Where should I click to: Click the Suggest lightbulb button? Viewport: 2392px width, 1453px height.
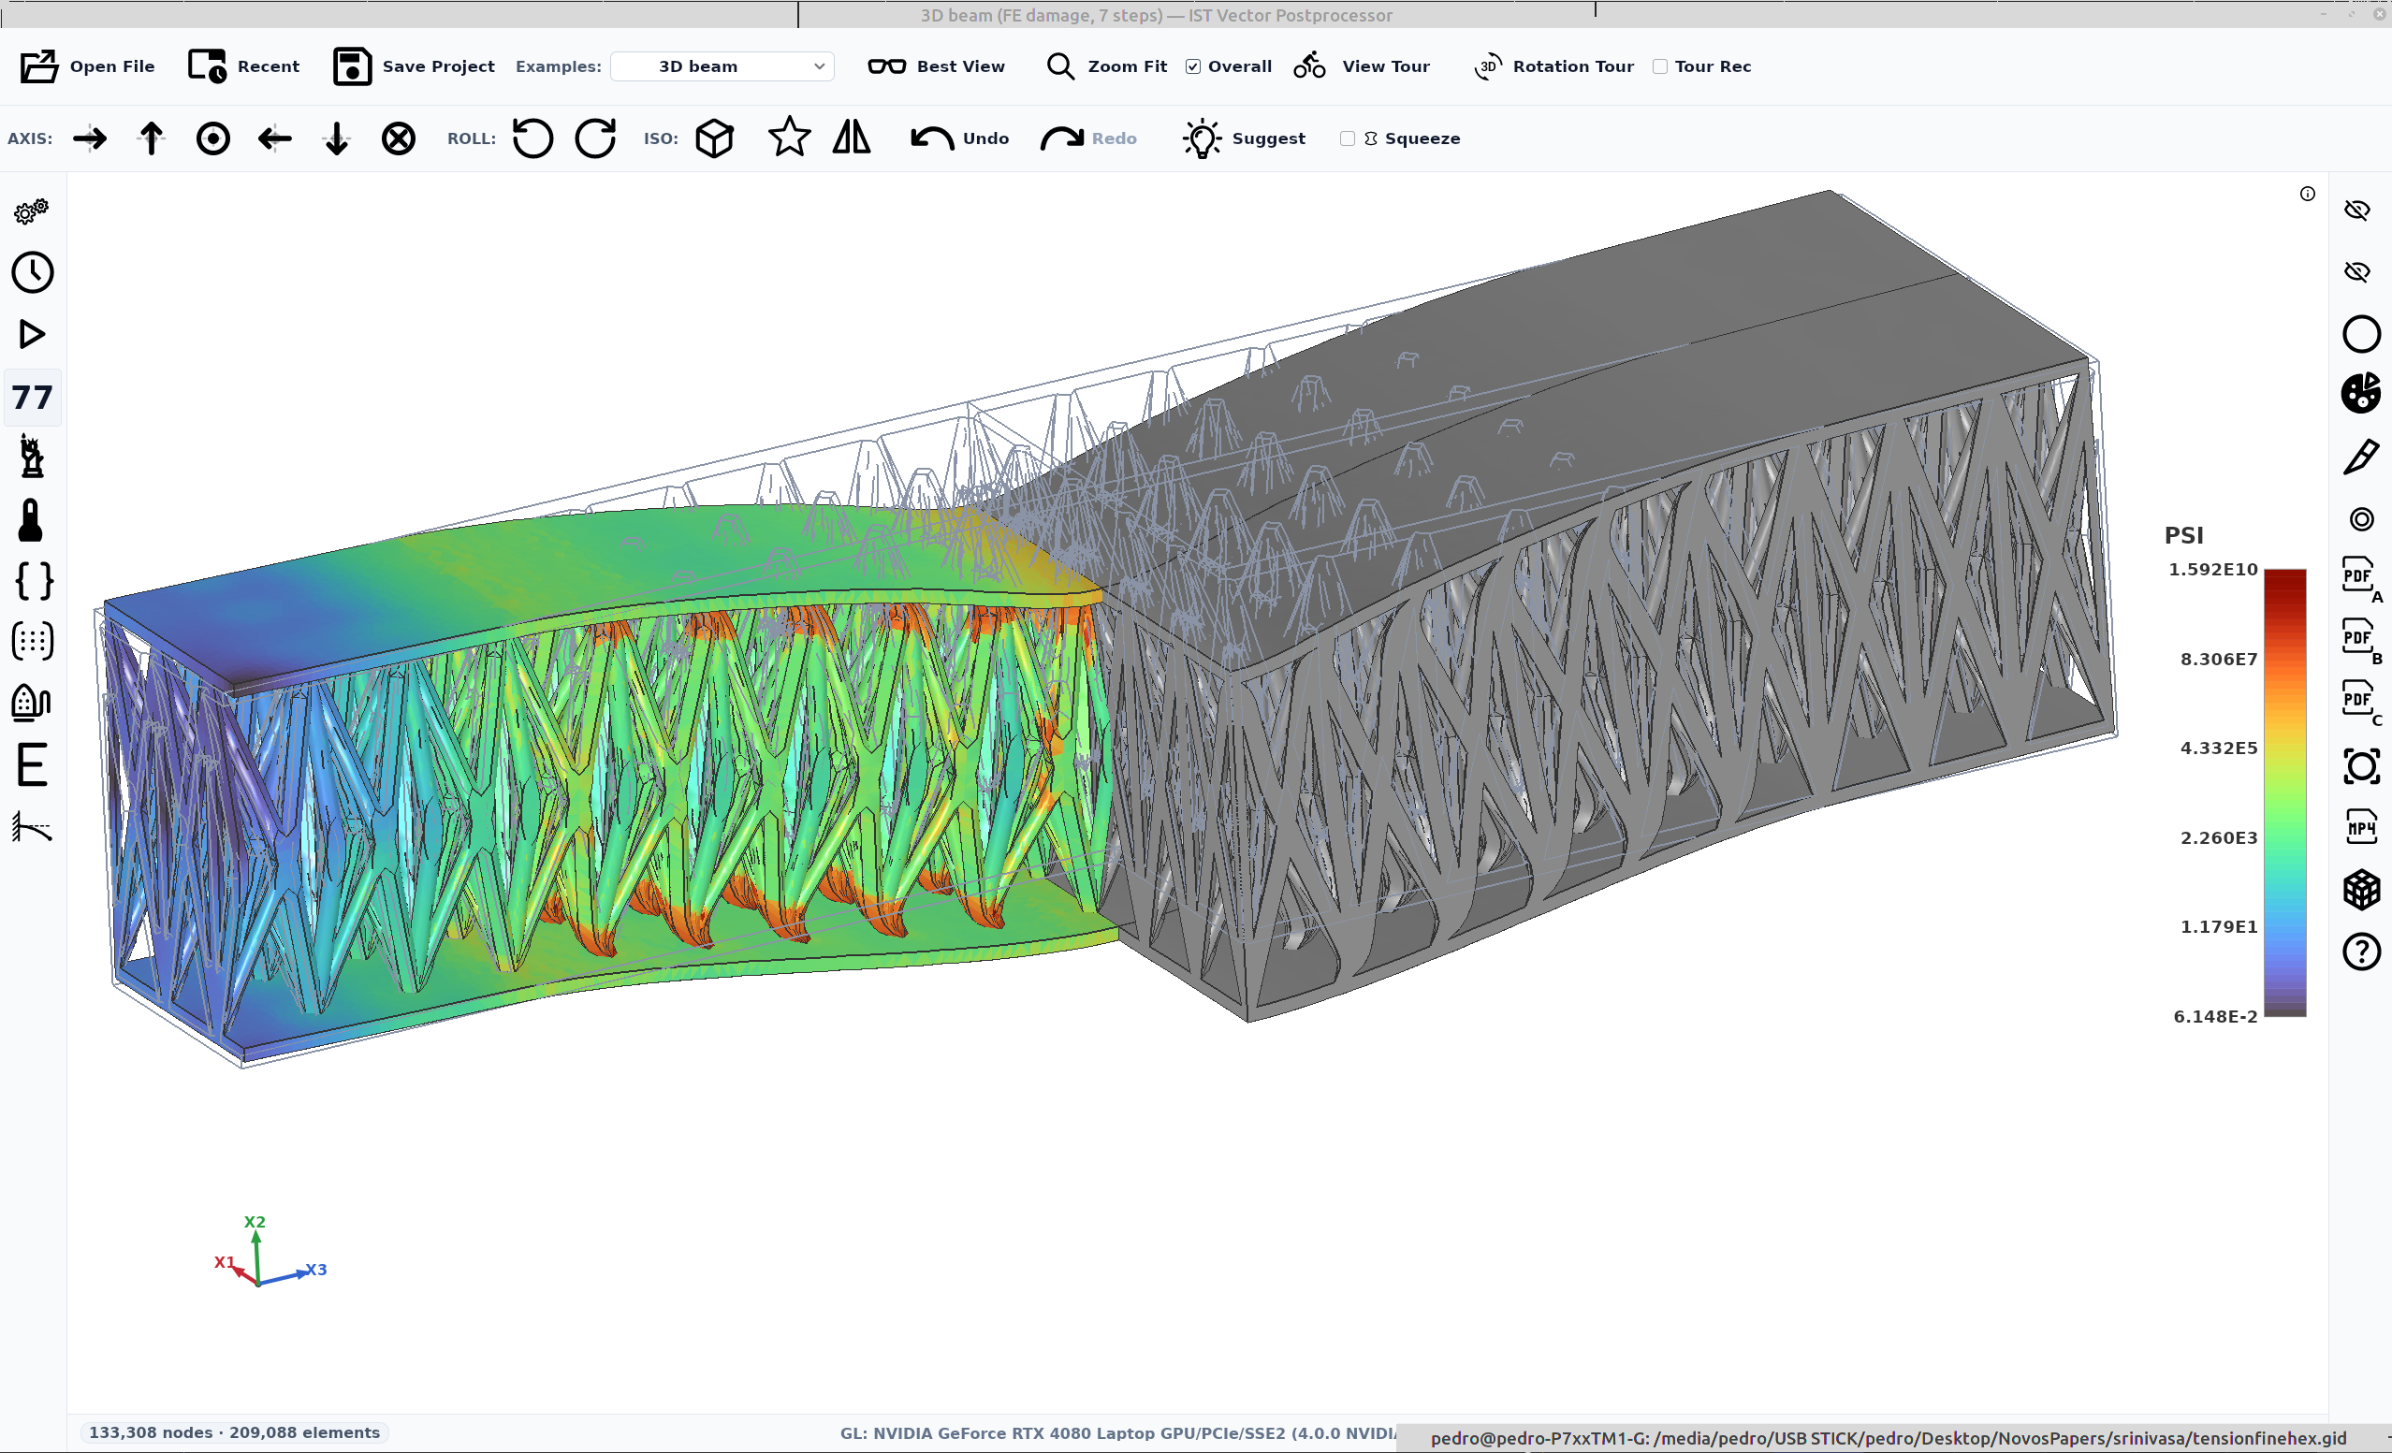[1244, 138]
